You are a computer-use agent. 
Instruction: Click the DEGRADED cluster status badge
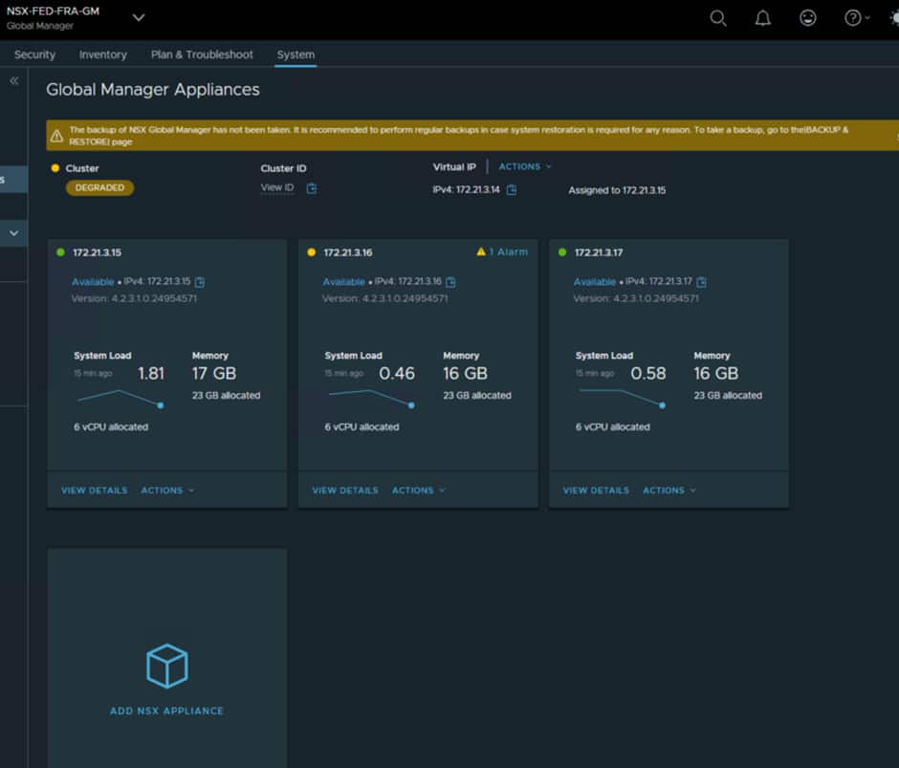(99, 187)
